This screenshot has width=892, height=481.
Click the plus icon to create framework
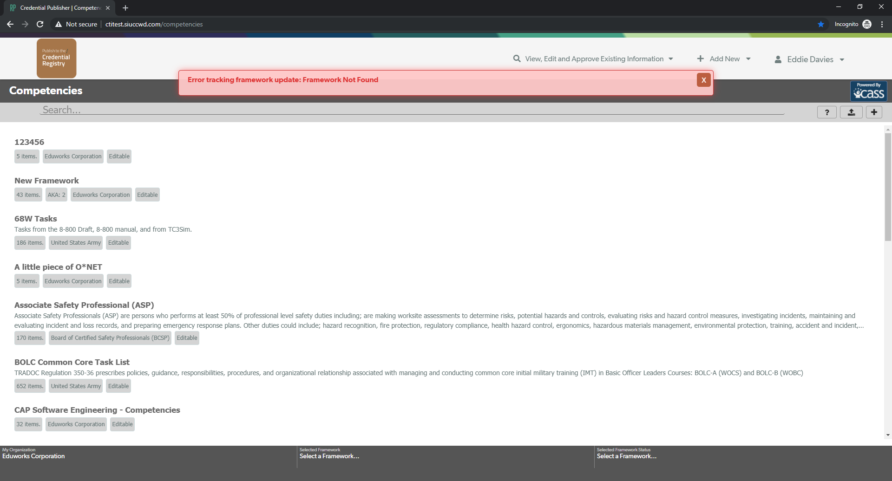pyautogui.click(x=874, y=112)
